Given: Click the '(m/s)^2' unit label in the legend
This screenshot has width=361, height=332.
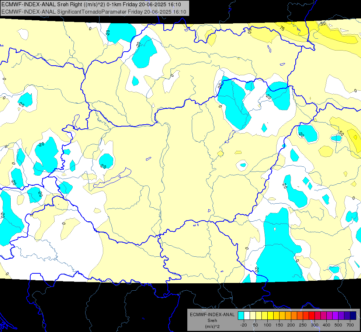Looking at the screenshot, I should [x=212, y=326].
